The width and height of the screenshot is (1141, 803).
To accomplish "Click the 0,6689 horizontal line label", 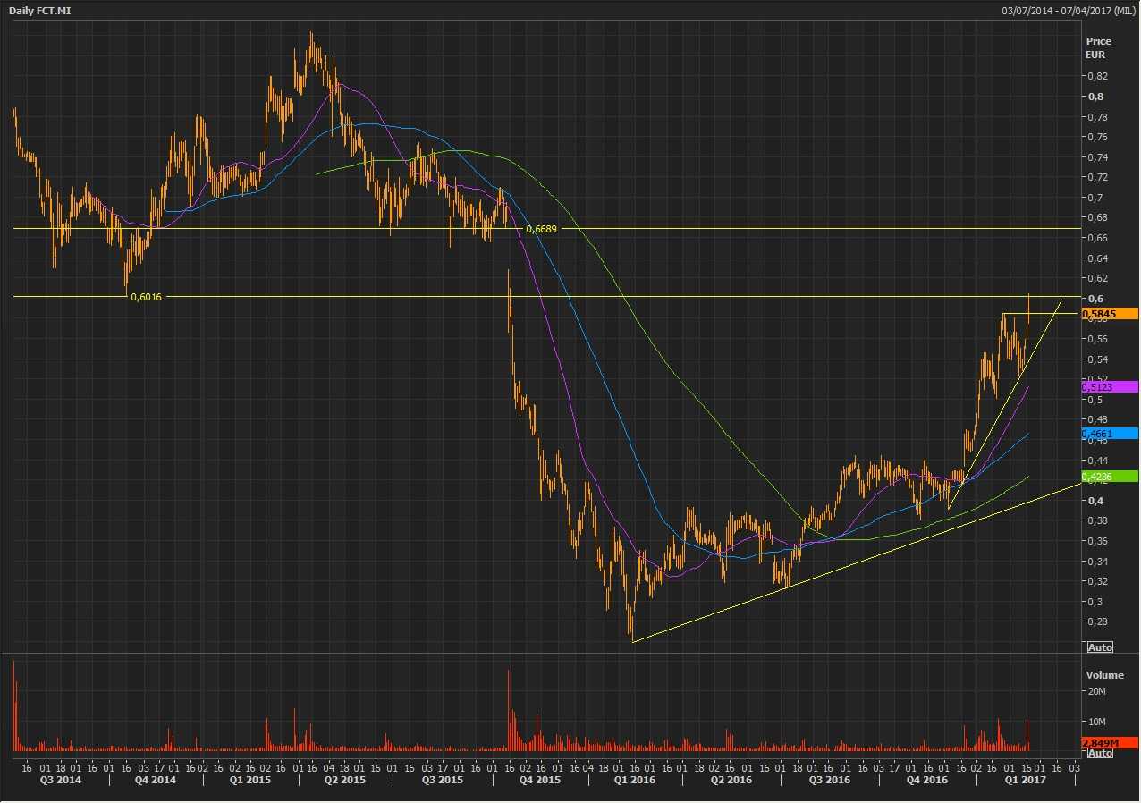I will click(x=541, y=229).
